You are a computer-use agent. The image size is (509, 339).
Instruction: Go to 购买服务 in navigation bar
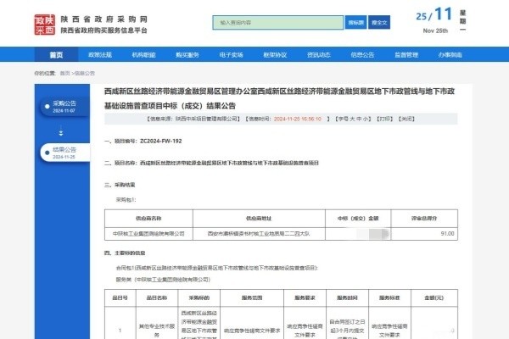point(187,54)
